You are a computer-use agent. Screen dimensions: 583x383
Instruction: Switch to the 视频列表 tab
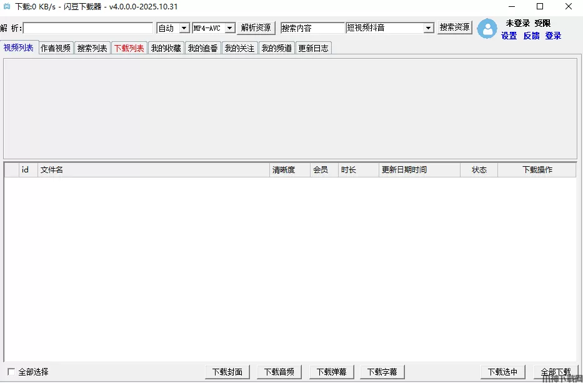(x=19, y=47)
